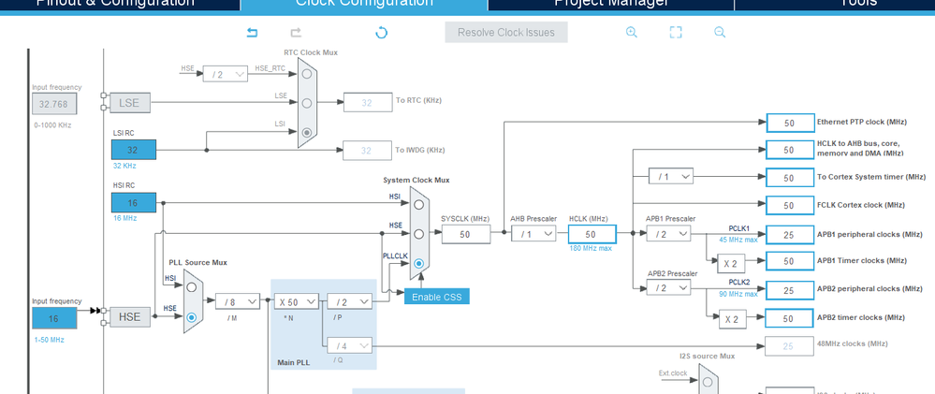Select HSE in System Clock Mux
Screen dimensions: 935x394
click(x=418, y=234)
